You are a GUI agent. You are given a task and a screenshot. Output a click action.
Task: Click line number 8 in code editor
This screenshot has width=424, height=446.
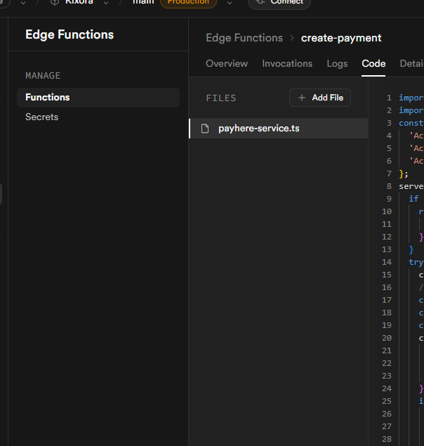pos(389,186)
